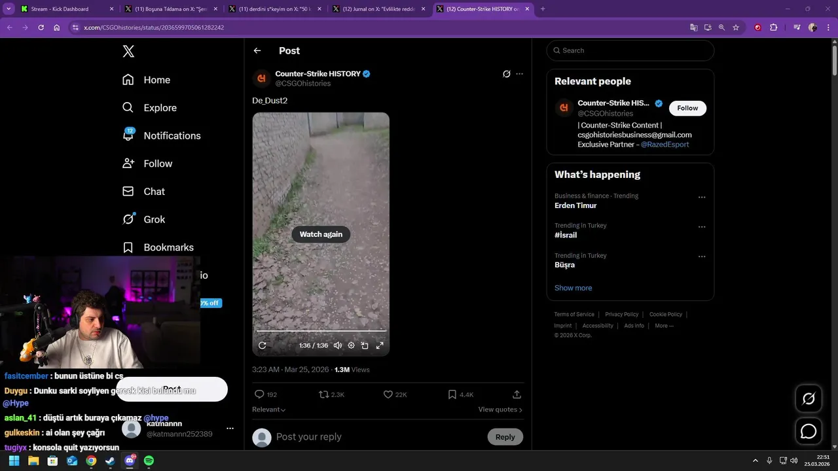Viewport: 838px width, 471px height.
Task: Open the floating chat messages button
Action: click(809, 431)
